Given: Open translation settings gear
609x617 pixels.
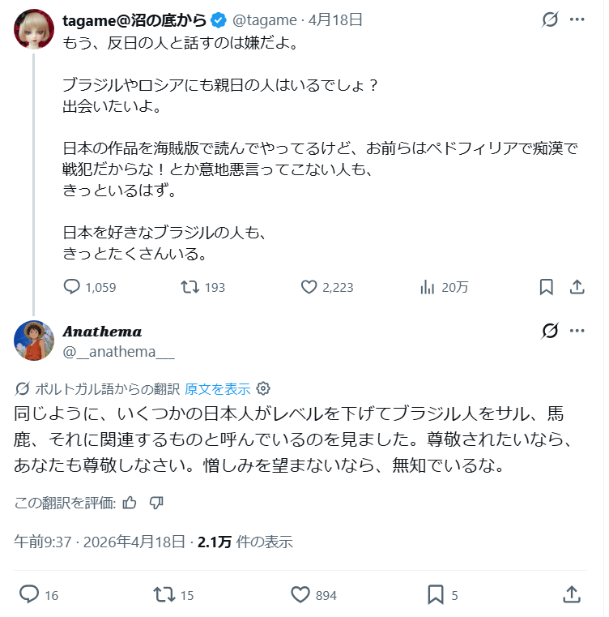Looking at the screenshot, I should [263, 388].
